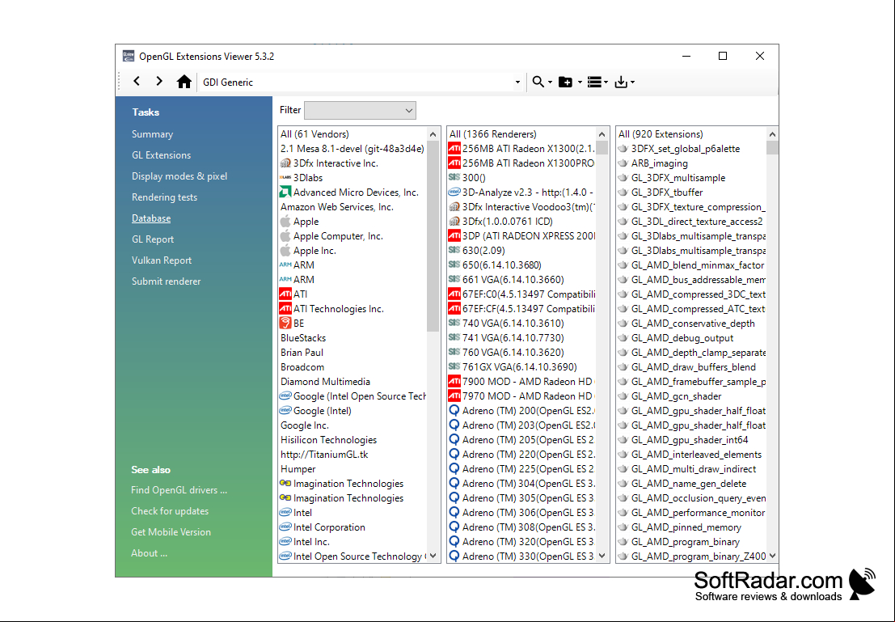Open the Vulkan Report task
895x622 pixels.
[162, 260]
